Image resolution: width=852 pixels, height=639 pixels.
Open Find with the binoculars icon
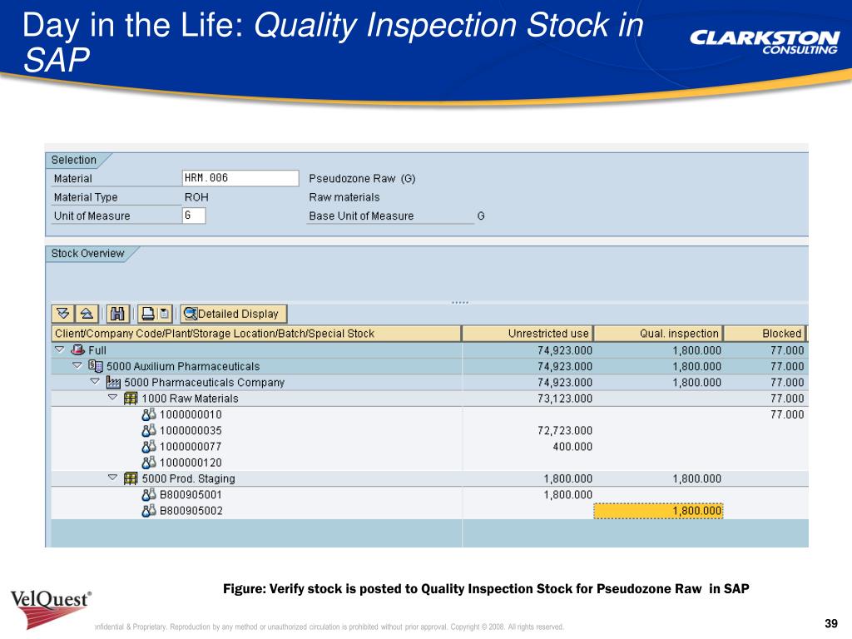[117, 314]
